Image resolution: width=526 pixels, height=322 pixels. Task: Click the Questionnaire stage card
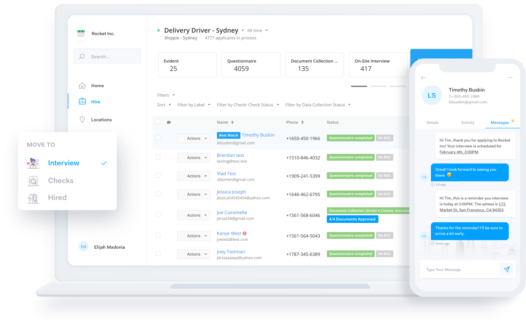[x=251, y=65]
